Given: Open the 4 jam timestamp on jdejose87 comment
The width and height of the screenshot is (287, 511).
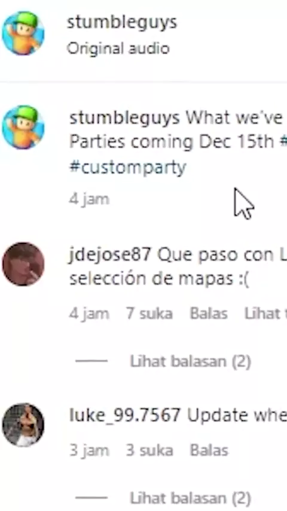Looking at the screenshot, I should tap(89, 314).
